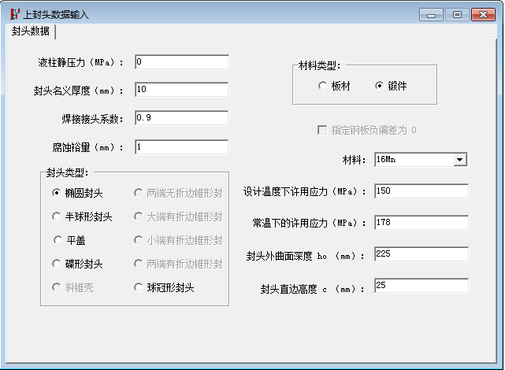Click the 常温下的许用应力 field showing 178
Viewport: 505px width, 370px height.
pos(421,223)
